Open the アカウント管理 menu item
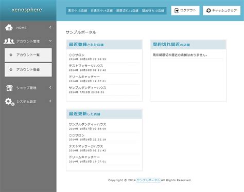Image resolution: width=244 pixels, height=192 pixels. click(x=28, y=41)
